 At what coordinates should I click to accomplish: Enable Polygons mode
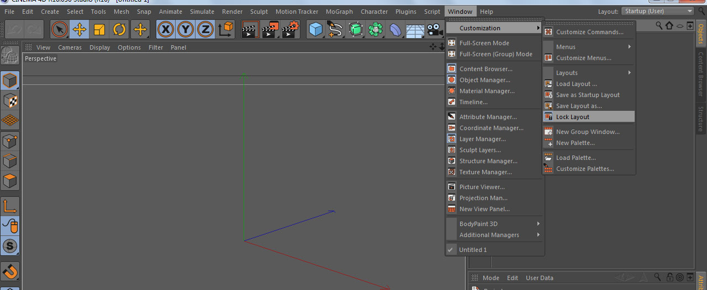[10, 180]
